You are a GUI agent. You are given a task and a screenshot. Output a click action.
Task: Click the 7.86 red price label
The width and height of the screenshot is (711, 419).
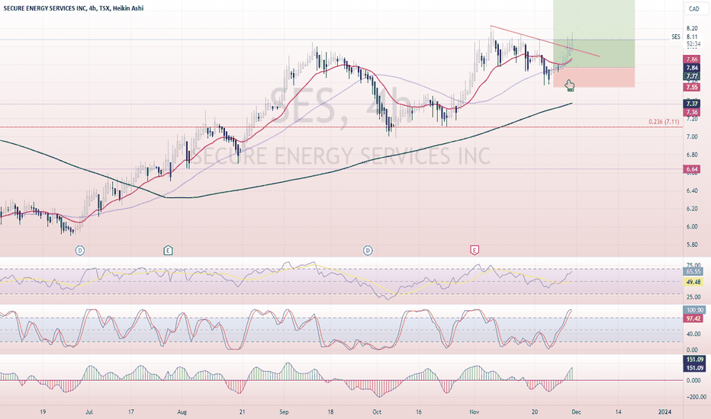pos(692,59)
